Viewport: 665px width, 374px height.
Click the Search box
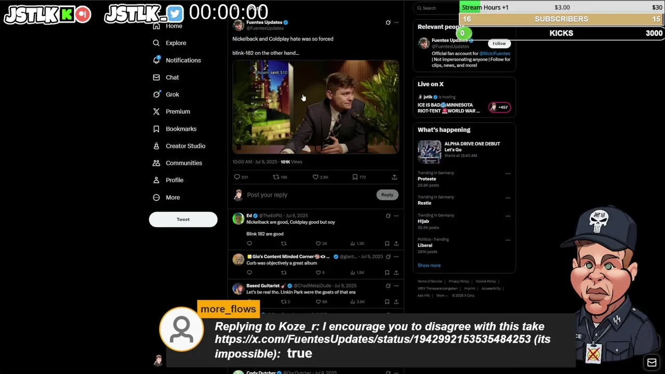(x=436, y=8)
